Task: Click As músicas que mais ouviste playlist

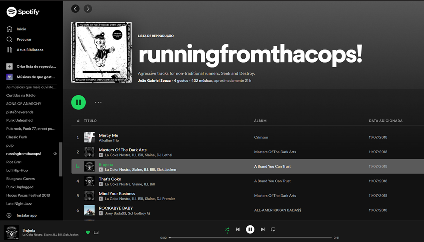Action: tap(31, 87)
